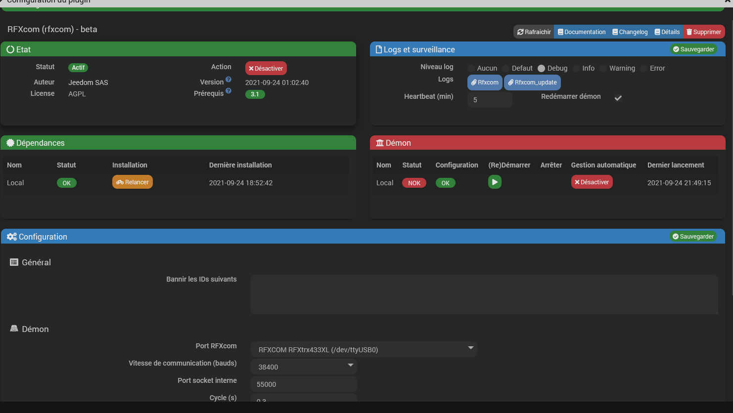
Task: Select Aucun log level
Action: pyautogui.click(x=471, y=68)
